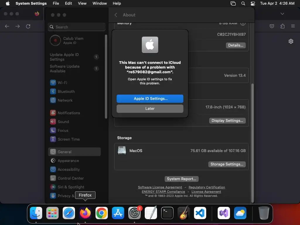Open the View menu
Image resolution: width=300 pixels, height=225 pixels.
[82, 4]
